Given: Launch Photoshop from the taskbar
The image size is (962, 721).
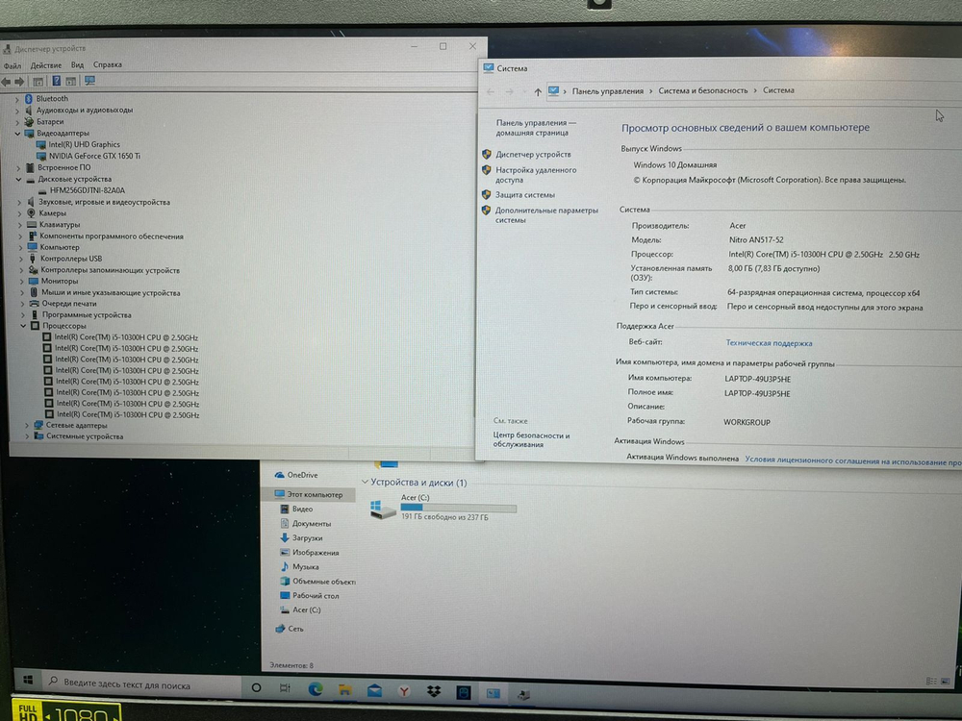Looking at the screenshot, I should click(464, 690).
